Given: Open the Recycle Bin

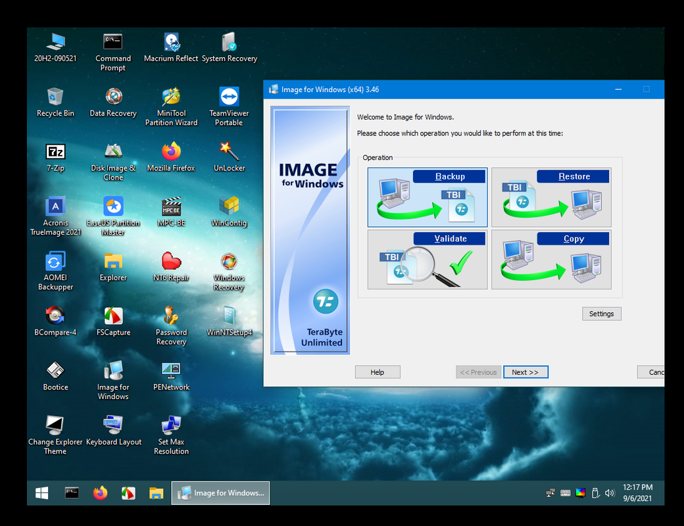Looking at the screenshot, I should [x=55, y=103].
